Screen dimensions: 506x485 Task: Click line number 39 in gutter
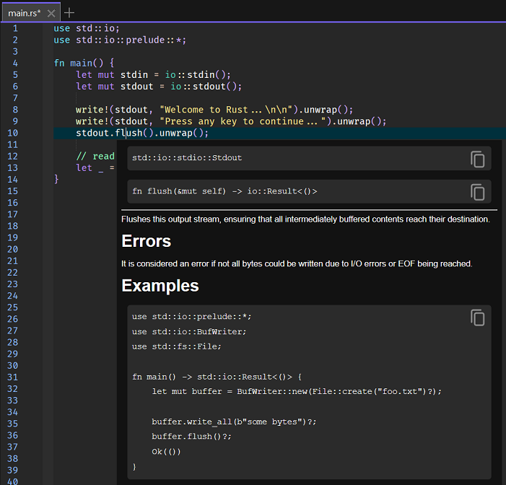[x=12, y=470]
